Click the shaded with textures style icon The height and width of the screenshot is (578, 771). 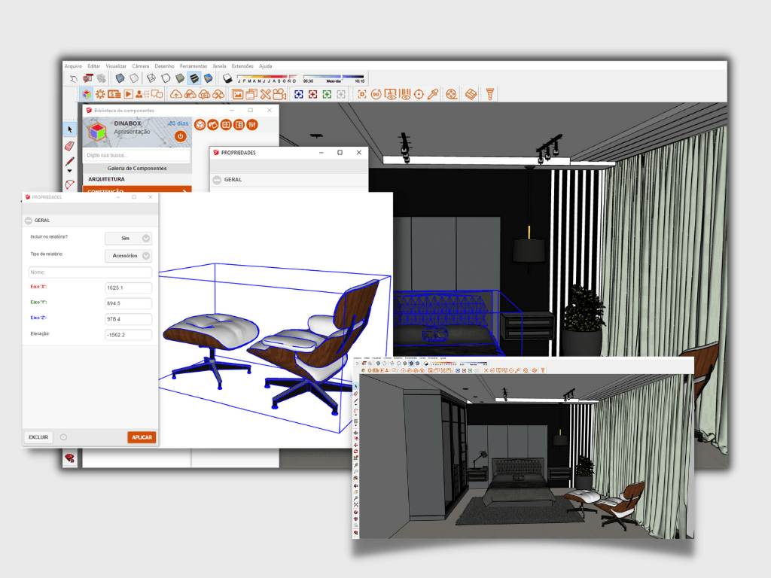click(x=195, y=78)
